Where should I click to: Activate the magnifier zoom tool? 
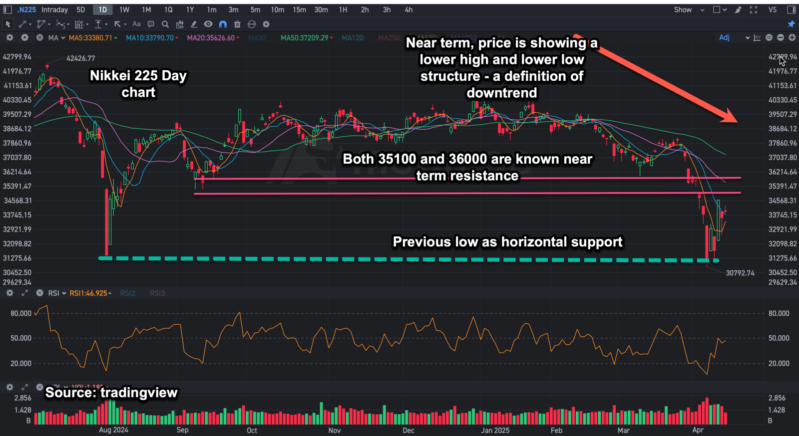pos(165,24)
